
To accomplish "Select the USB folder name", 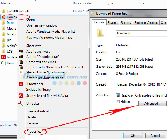I will coord(10,52).
